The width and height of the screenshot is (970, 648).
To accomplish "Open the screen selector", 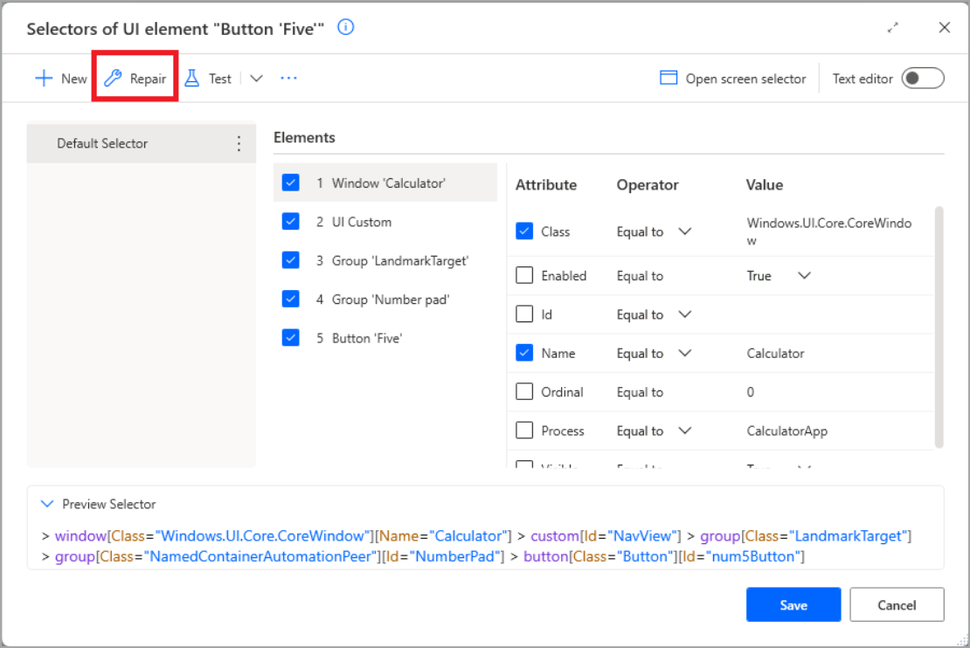I will (735, 78).
